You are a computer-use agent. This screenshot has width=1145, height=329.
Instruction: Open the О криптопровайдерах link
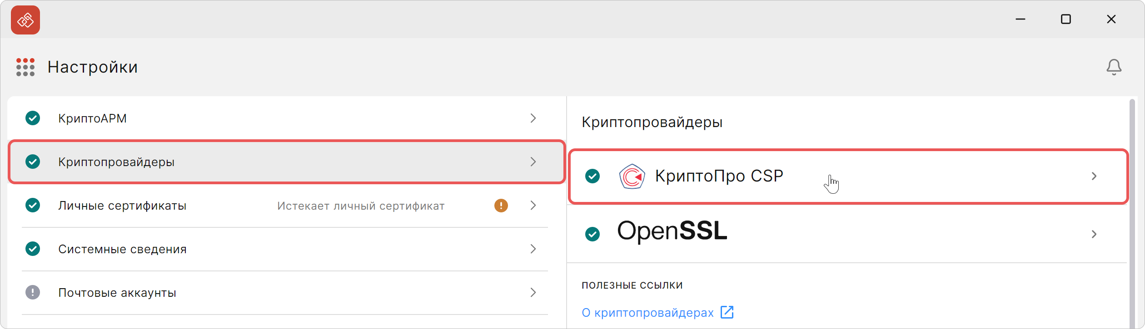click(647, 312)
